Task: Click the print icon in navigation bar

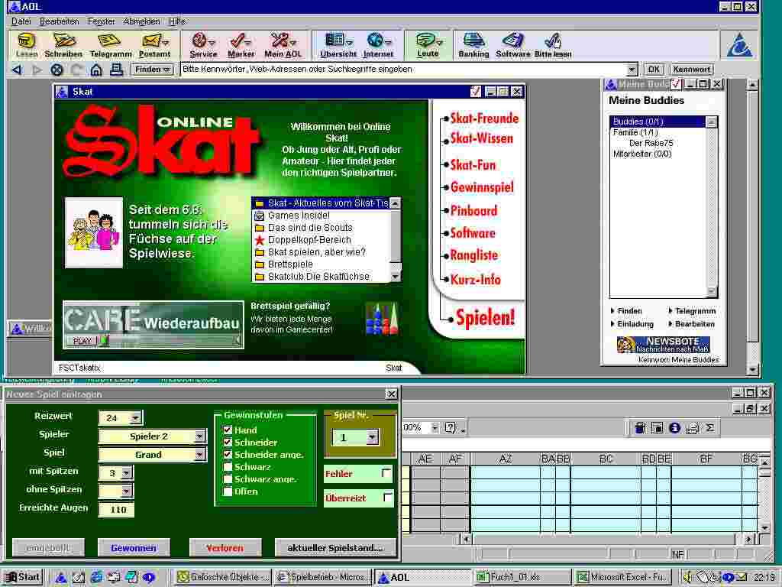Action: point(116,70)
